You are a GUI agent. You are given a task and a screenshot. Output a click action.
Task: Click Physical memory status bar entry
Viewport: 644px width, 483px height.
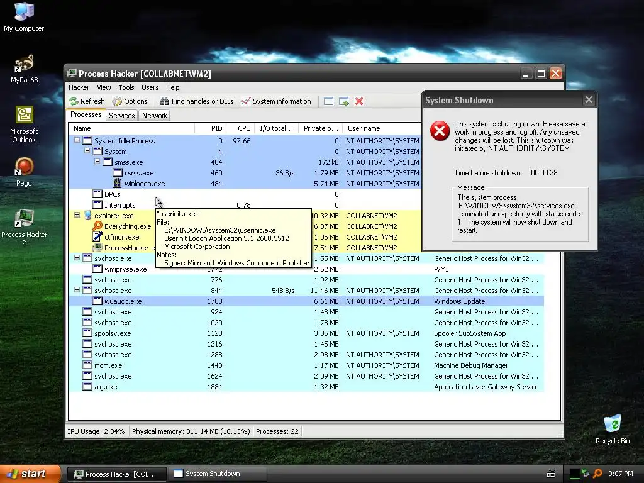[191, 431]
